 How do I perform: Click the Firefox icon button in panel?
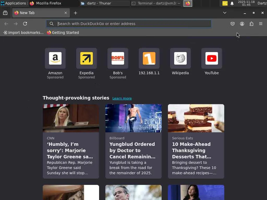point(188,3)
